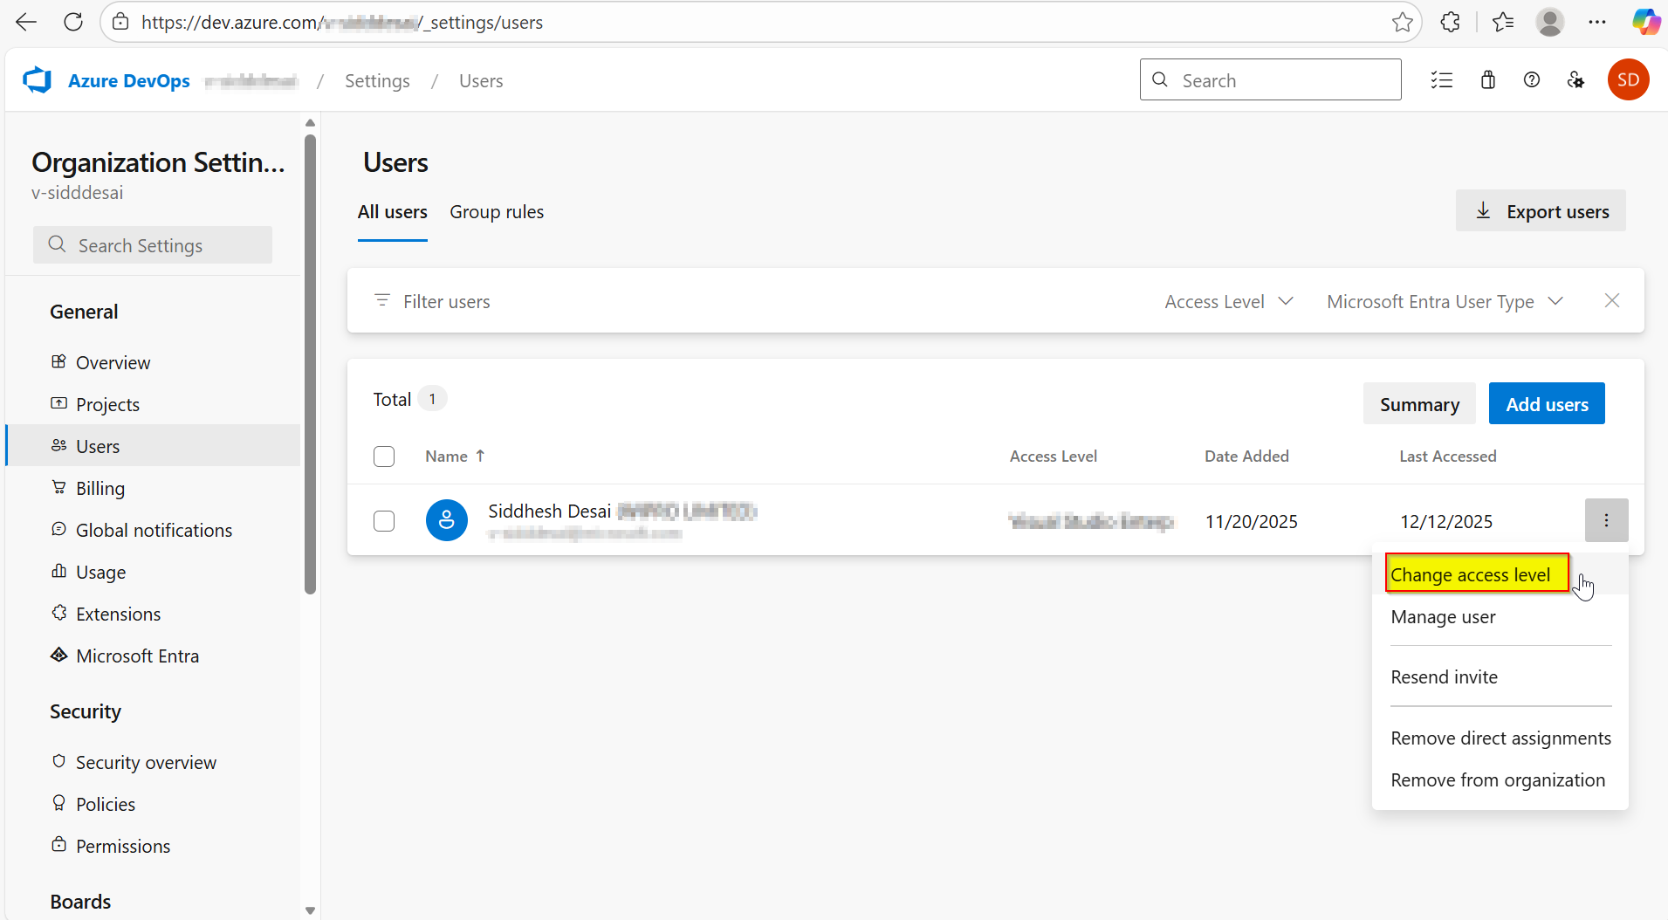The width and height of the screenshot is (1668, 920).
Task: Clear filters with the X icon
Action: (1612, 300)
